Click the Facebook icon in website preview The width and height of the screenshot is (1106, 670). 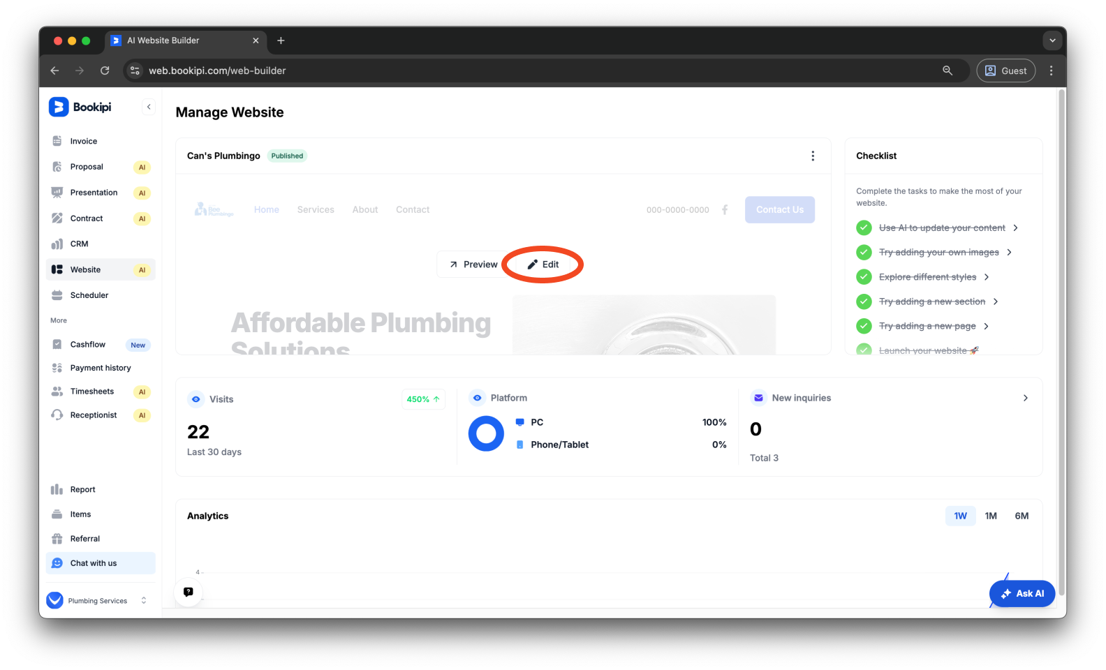tap(725, 209)
